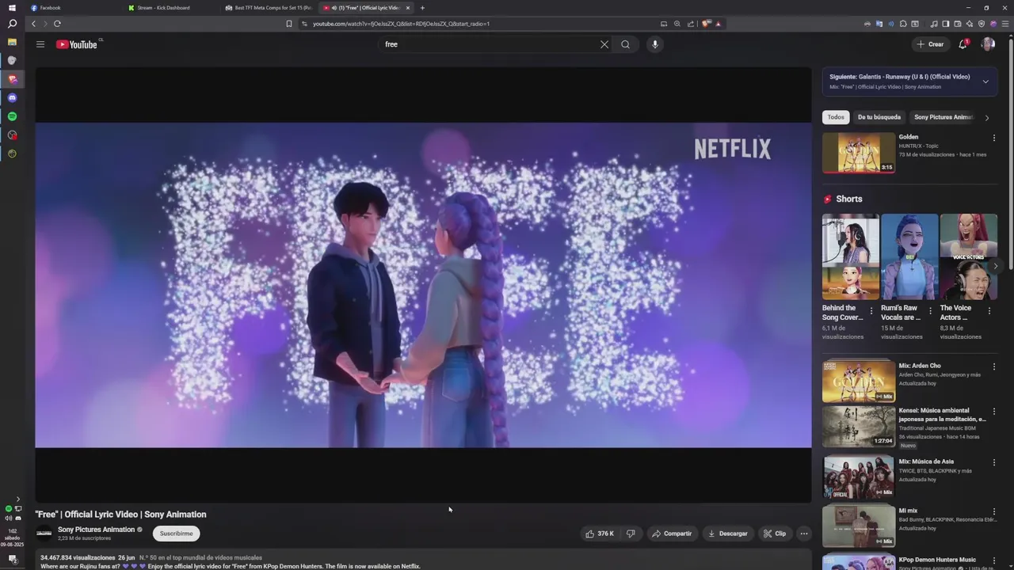Open Spotify from the taskbar
This screenshot has height=570, width=1014.
(12, 116)
